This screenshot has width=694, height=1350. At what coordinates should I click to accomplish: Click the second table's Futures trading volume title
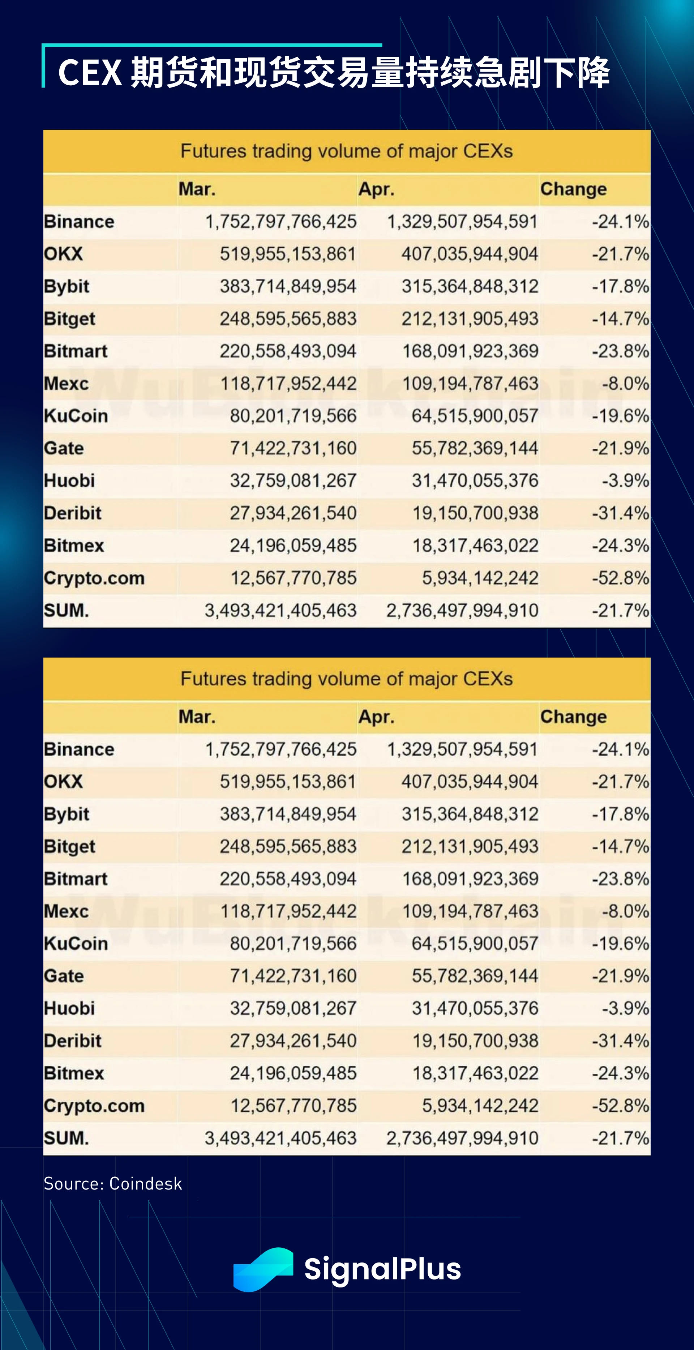pos(346,679)
